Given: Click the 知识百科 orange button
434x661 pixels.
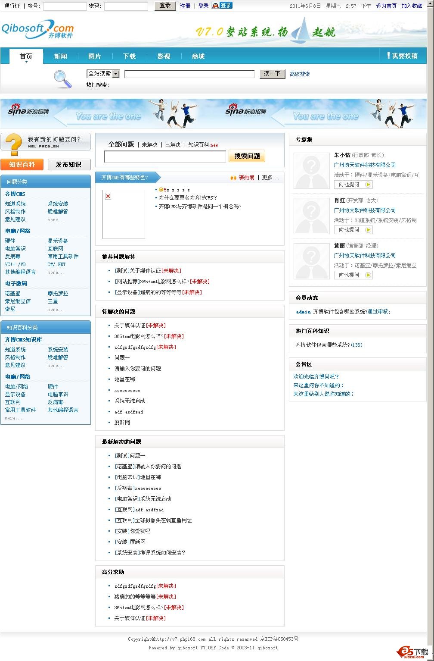Looking at the screenshot, I should (22, 164).
